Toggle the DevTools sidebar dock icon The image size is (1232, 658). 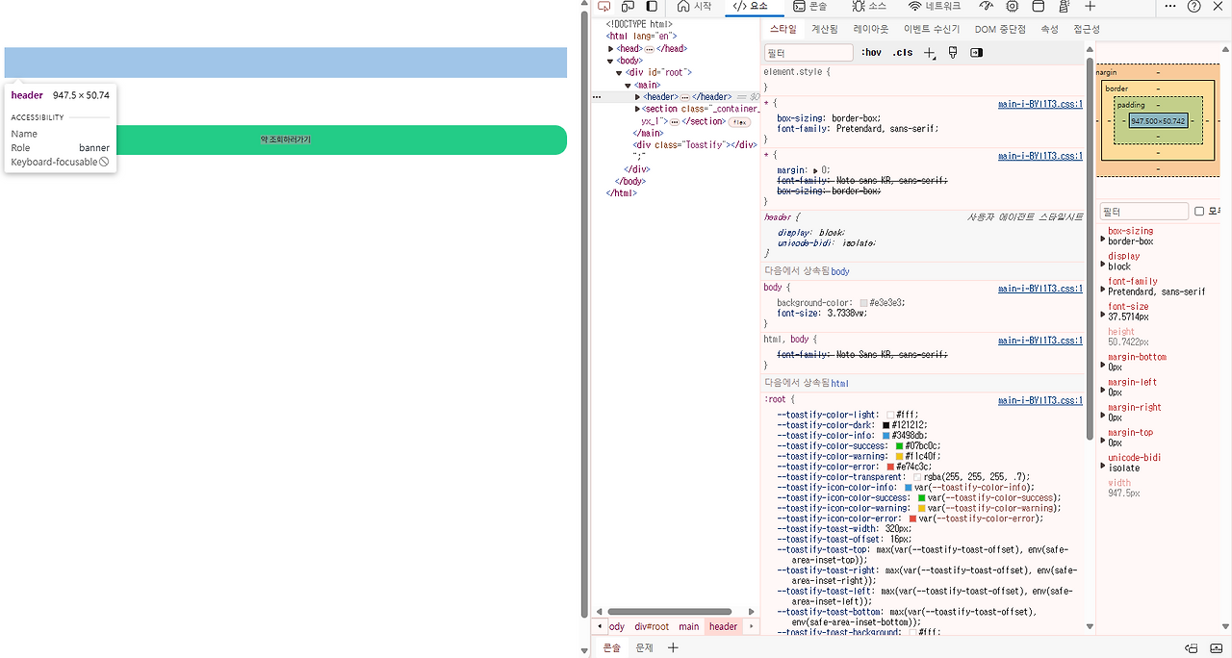click(x=652, y=7)
